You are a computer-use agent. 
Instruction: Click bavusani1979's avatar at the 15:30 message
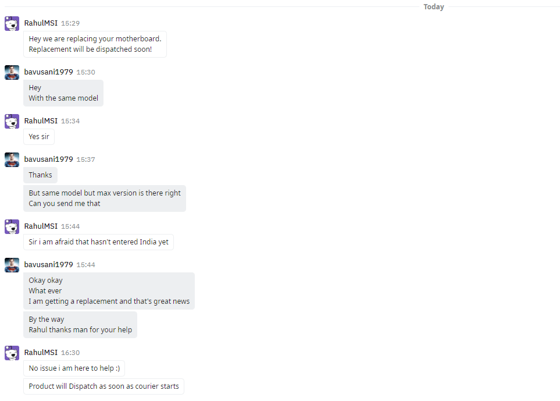[x=12, y=73]
